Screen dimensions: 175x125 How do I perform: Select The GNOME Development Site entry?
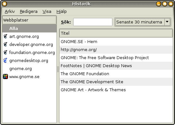116,82
